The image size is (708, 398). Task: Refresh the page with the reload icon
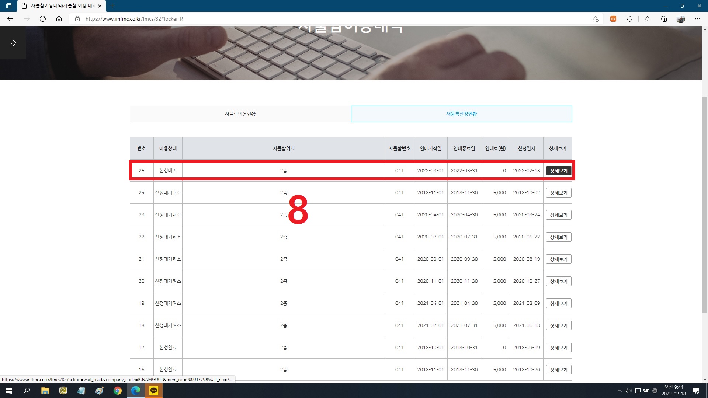tap(43, 19)
